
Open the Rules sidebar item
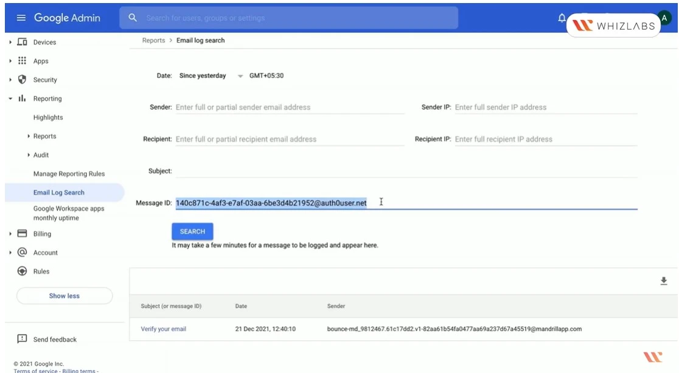[41, 271]
